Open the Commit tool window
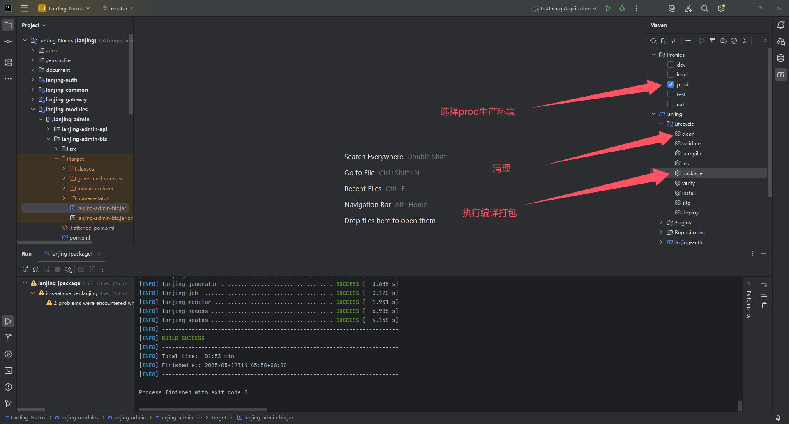 8,41
